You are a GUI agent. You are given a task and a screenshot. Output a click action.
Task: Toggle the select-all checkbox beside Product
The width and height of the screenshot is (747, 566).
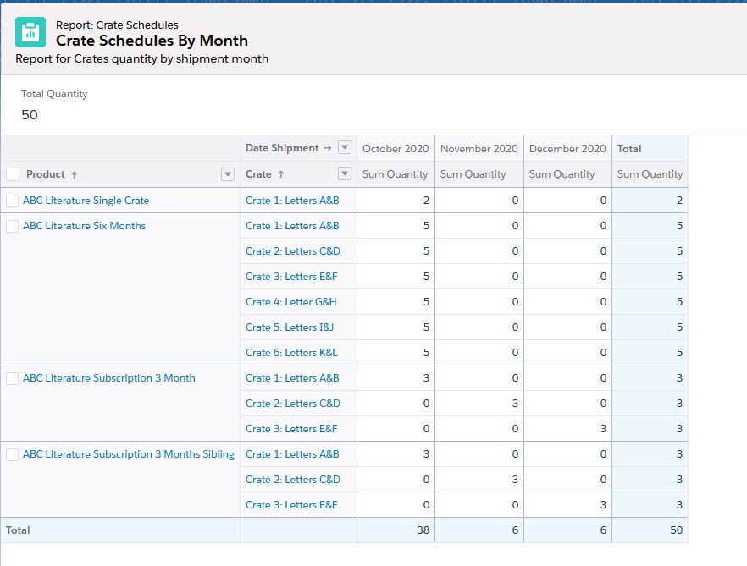pyautogui.click(x=13, y=174)
